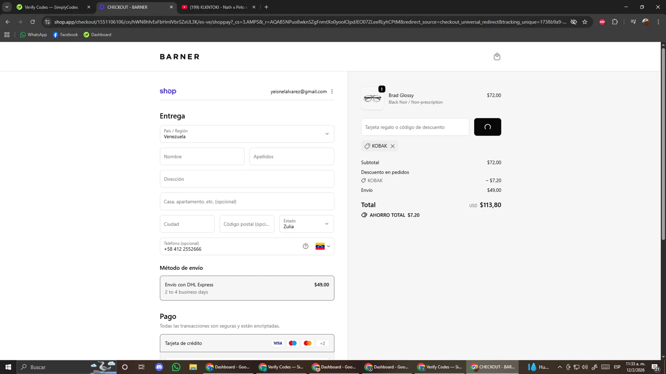
Task: Click the address bar URL
Action: tap(310, 22)
